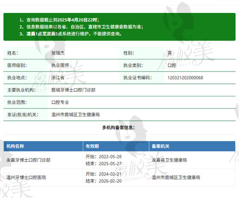Image resolution: width=239 pixels, height=198 pixels.
Task: Click the 医师级别: label
Action: pyautogui.click(x=17, y=65)
